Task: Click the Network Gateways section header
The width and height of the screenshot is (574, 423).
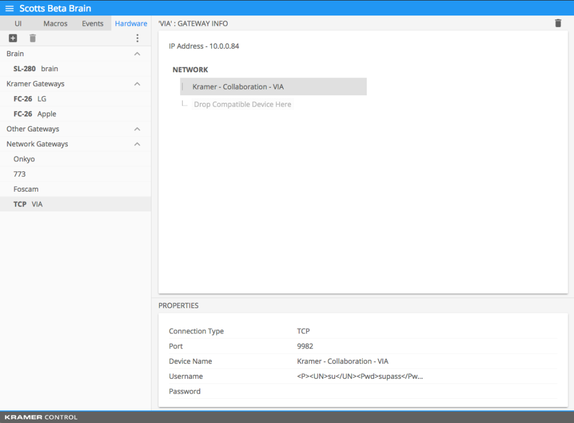Action: coord(75,144)
